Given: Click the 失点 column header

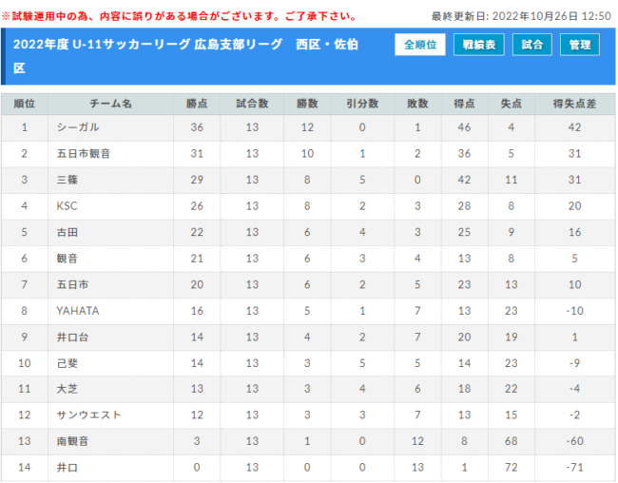Looking at the screenshot, I should point(512,104).
